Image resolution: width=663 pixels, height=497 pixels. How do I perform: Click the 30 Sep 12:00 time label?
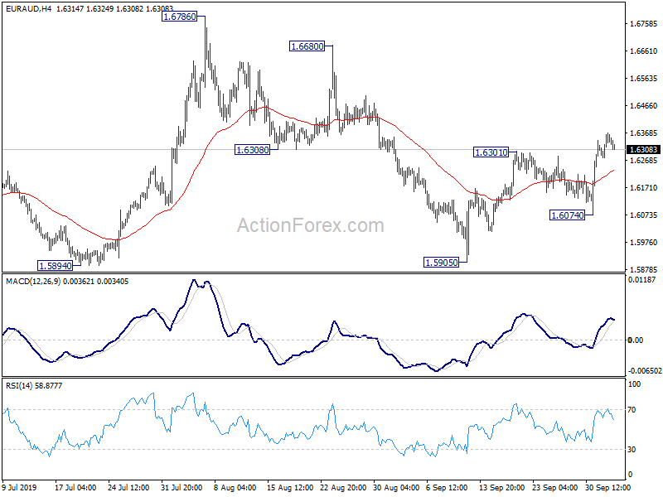pos(608,488)
